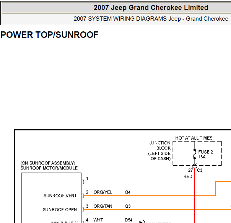Click pin number 3 beside ORG/TAN
231x223 pixels.
click(x=87, y=206)
